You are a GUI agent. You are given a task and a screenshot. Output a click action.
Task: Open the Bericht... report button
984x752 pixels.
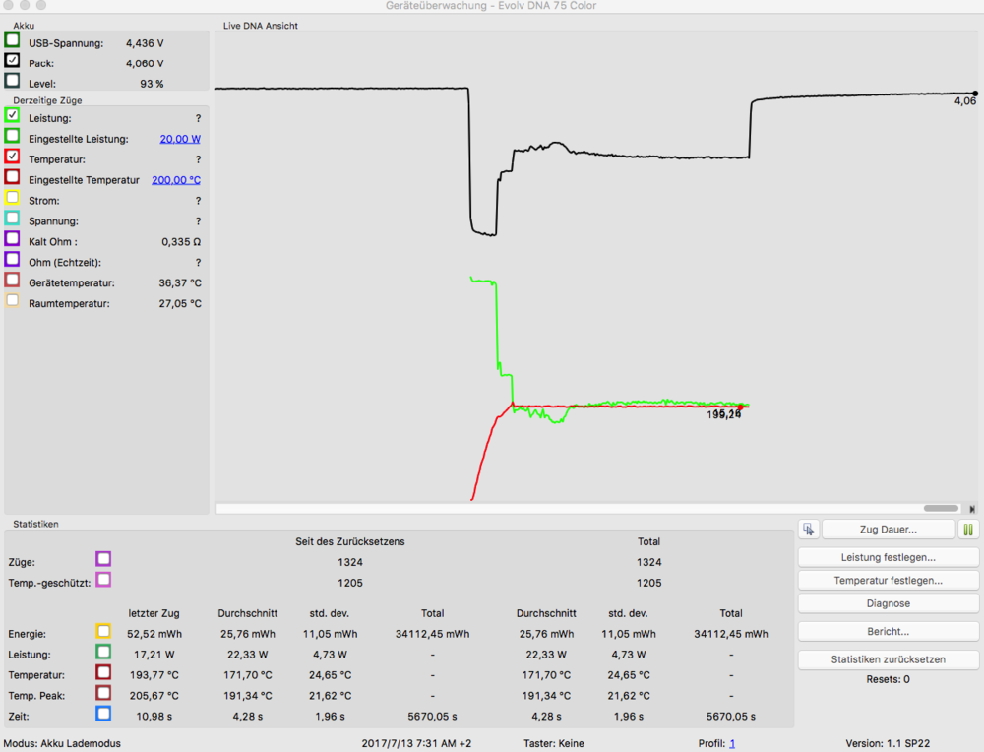click(888, 631)
